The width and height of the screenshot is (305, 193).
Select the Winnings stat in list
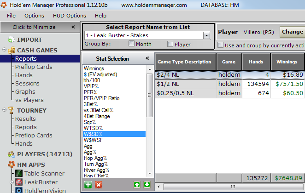(114, 68)
